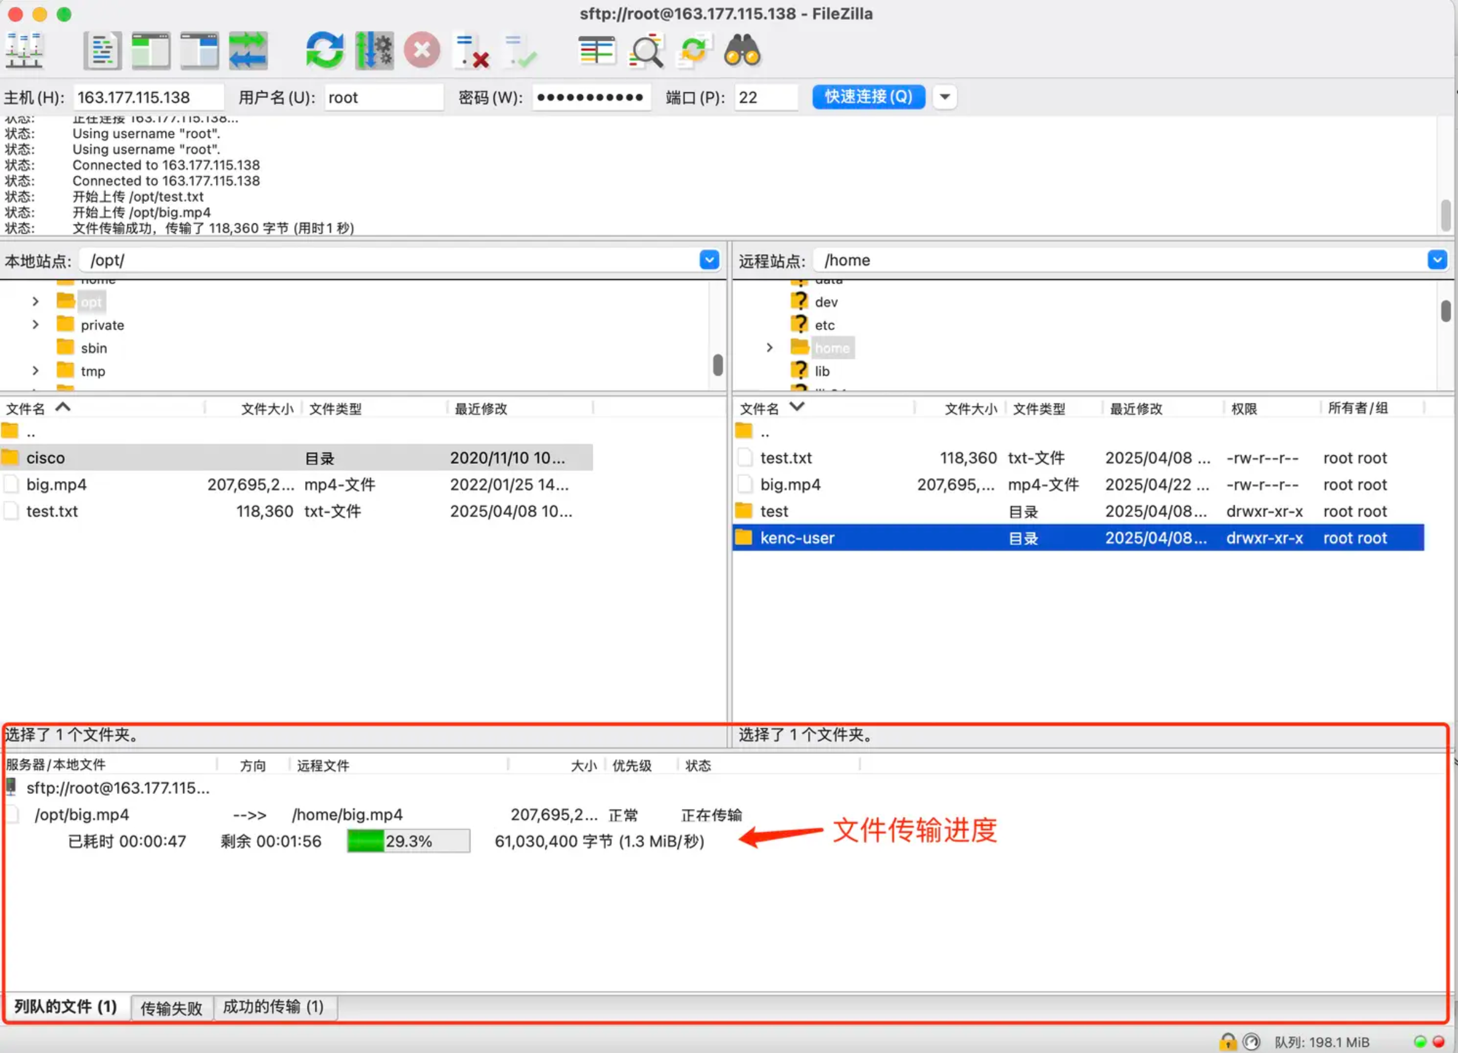Toggle the local directory tree display
The height and width of the screenshot is (1053, 1458).
(x=150, y=50)
